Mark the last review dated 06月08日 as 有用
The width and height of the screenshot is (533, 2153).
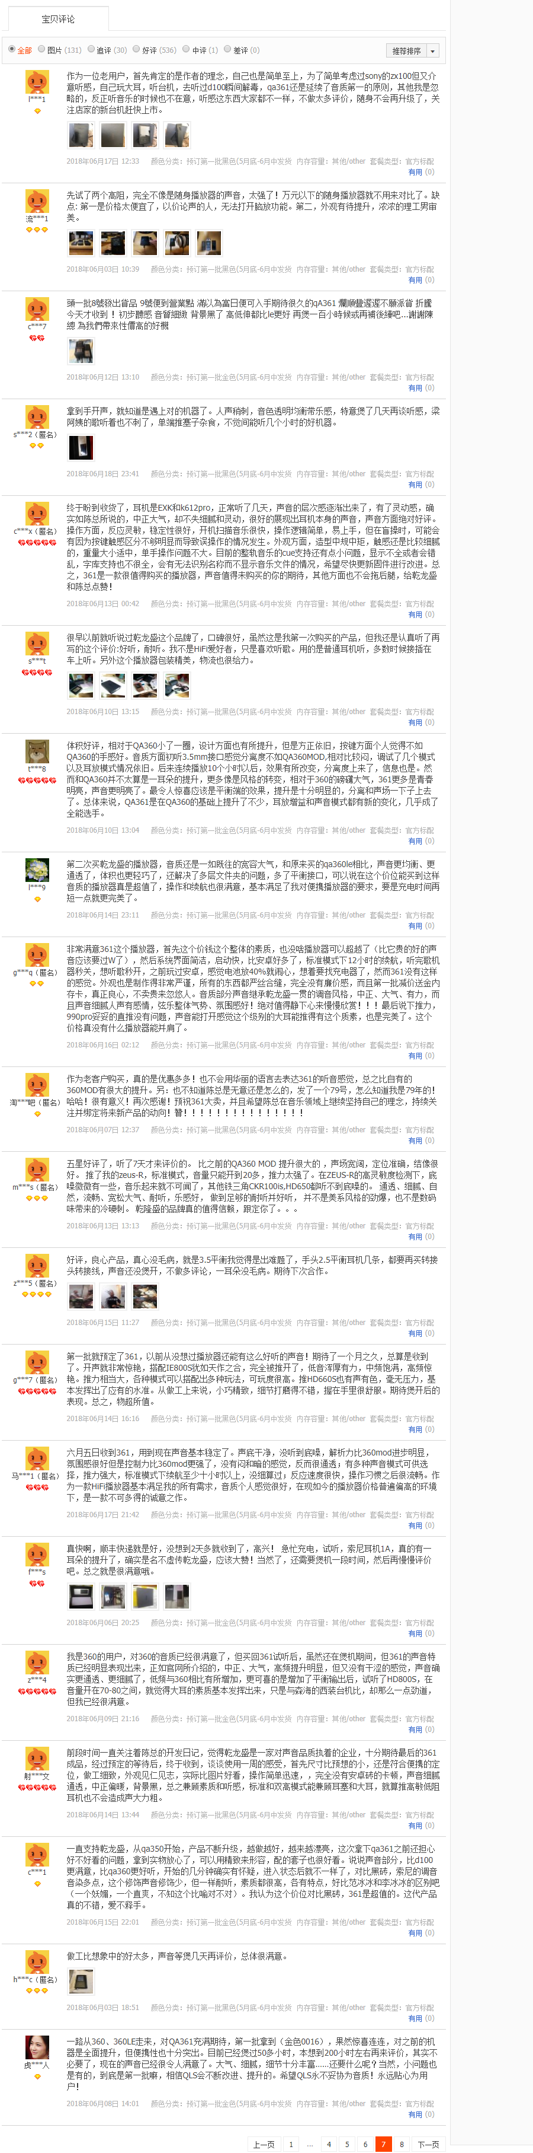point(415,2114)
